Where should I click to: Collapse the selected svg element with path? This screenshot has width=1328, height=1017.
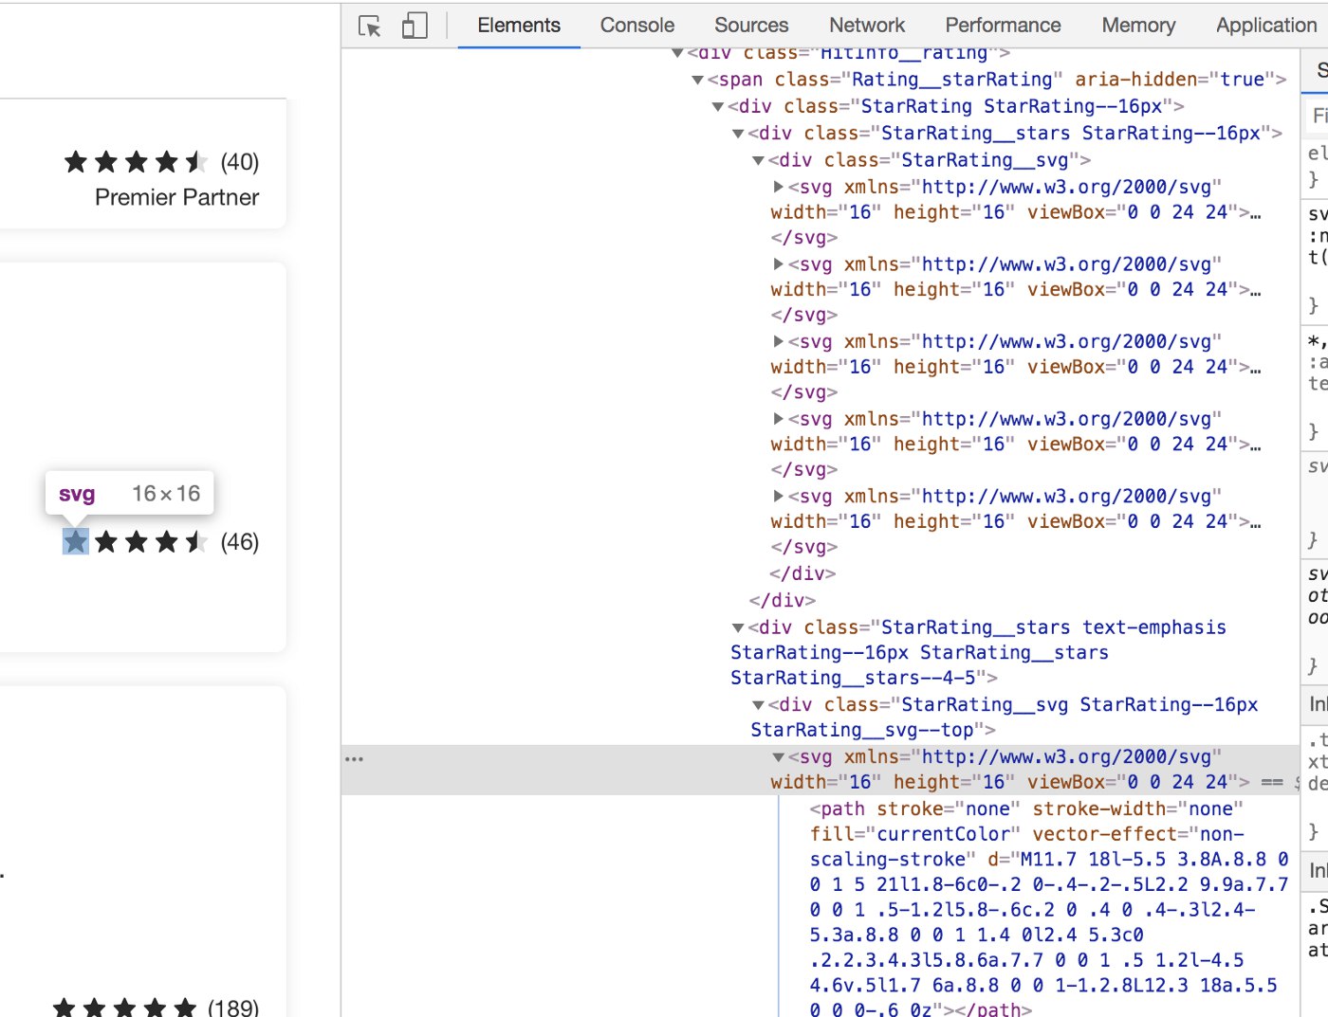pos(779,757)
